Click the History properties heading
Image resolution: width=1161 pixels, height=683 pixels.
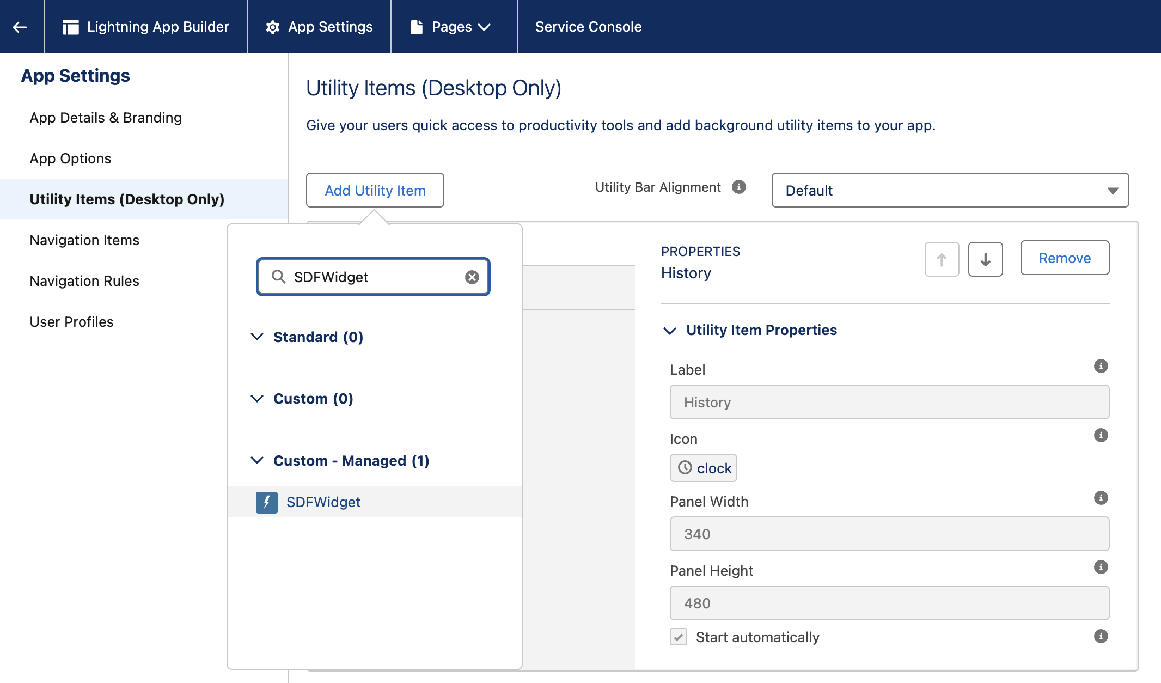686,273
